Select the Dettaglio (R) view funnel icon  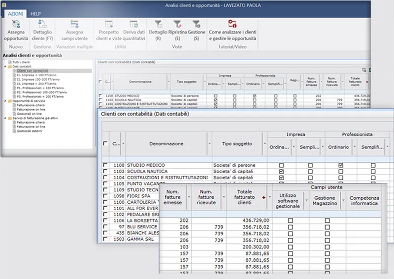click(158, 24)
